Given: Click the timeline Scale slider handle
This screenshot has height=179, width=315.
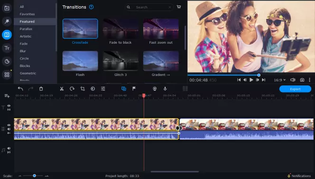Looking at the screenshot, I should (x=34, y=176).
